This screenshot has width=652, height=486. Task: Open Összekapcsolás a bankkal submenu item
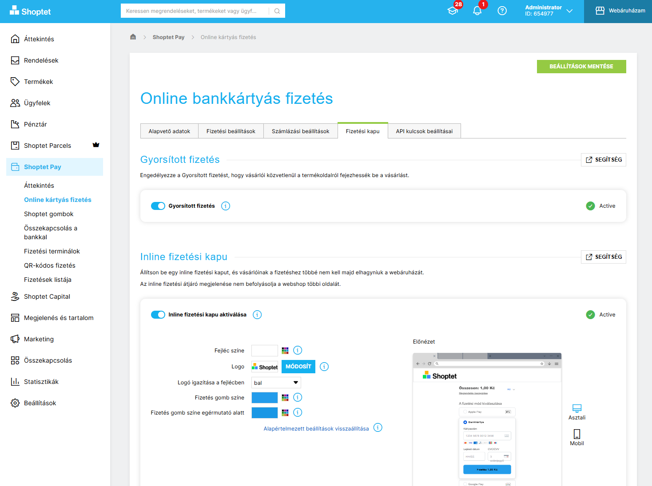(x=51, y=233)
